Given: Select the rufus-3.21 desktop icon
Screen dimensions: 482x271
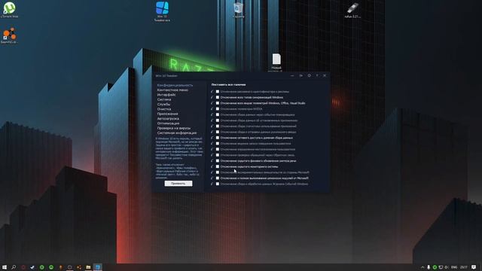Looking at the screenshot, I should click(x=352, y=10).
